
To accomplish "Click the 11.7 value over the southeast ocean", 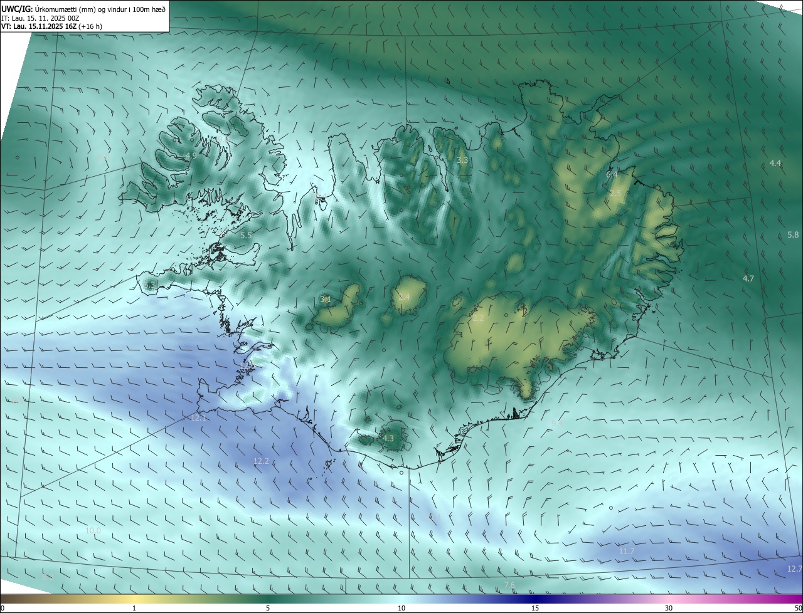I will tap(627, 551).
